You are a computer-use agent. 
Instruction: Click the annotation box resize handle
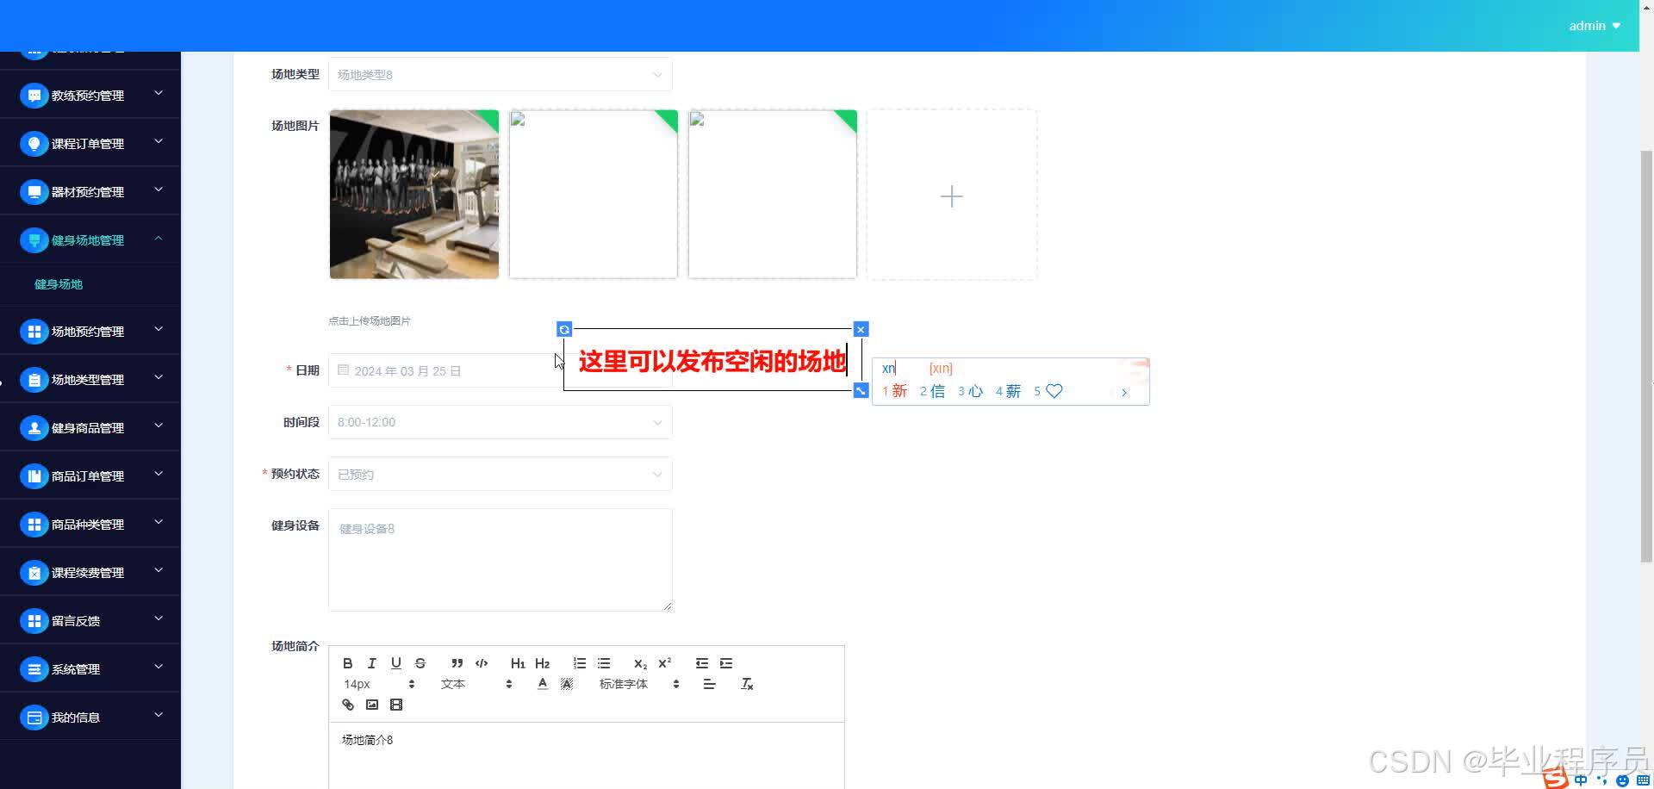click(861, 391)
